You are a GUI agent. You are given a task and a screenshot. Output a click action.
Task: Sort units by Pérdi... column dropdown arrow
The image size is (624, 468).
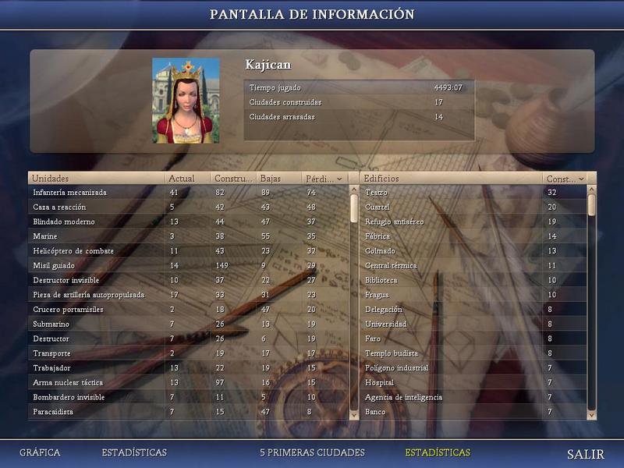pos(339,179)
